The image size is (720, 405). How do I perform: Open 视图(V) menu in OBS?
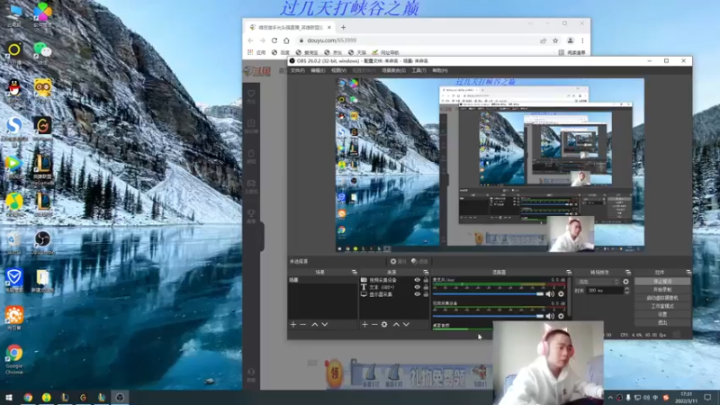(339, 70)
